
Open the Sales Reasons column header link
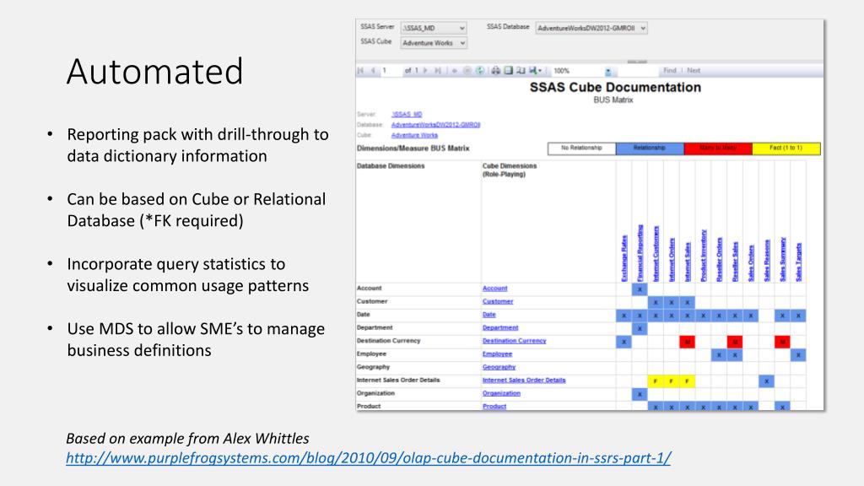pos(766,261)
